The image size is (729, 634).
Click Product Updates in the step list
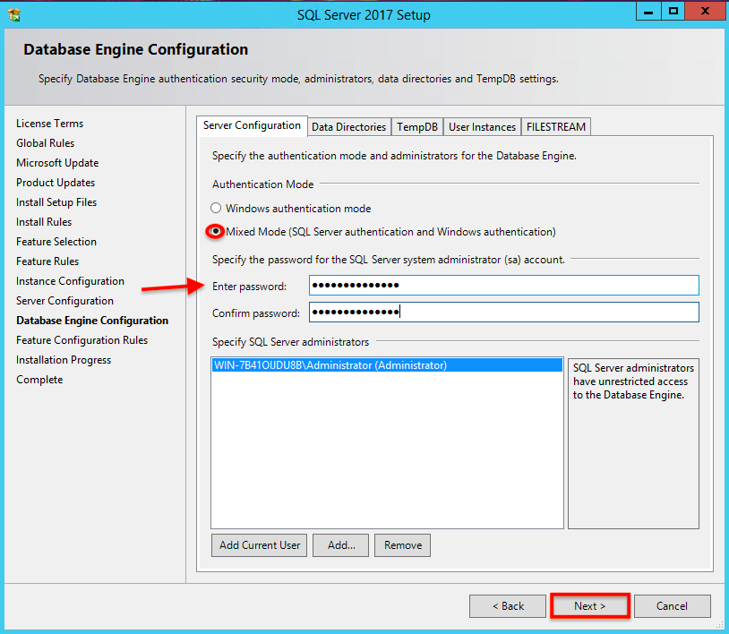[x=56, y=183]
